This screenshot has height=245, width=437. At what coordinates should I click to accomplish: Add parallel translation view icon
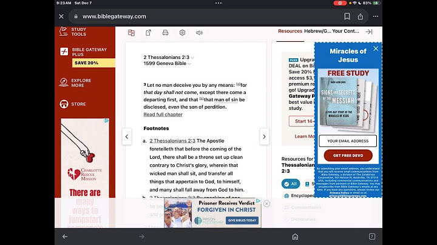point(131,33)
